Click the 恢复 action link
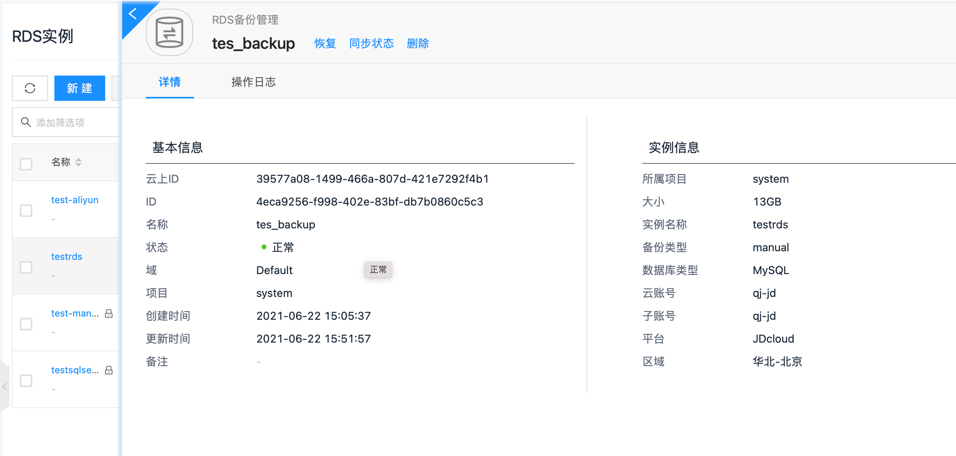 tap(325, 43)
